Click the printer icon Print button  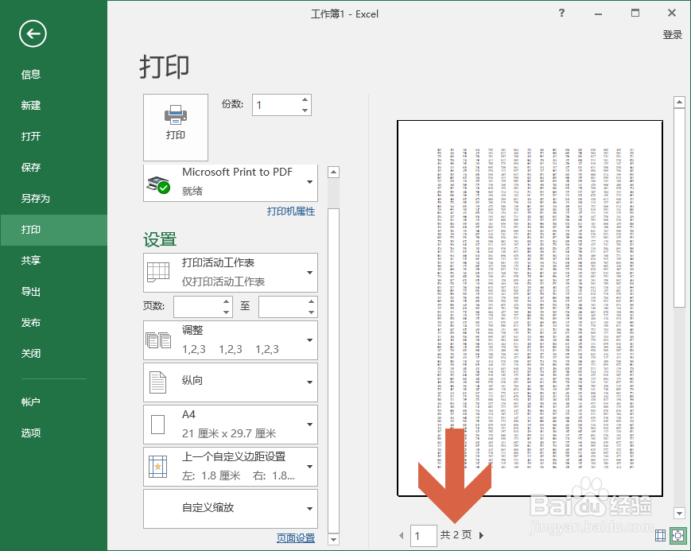[176, 127]
